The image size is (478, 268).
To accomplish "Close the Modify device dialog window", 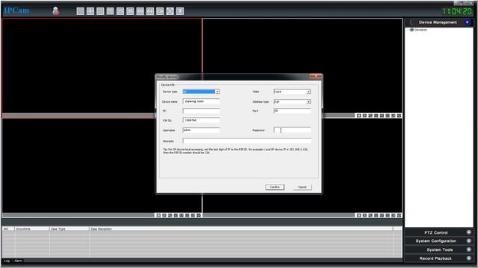I will (316, 76).
